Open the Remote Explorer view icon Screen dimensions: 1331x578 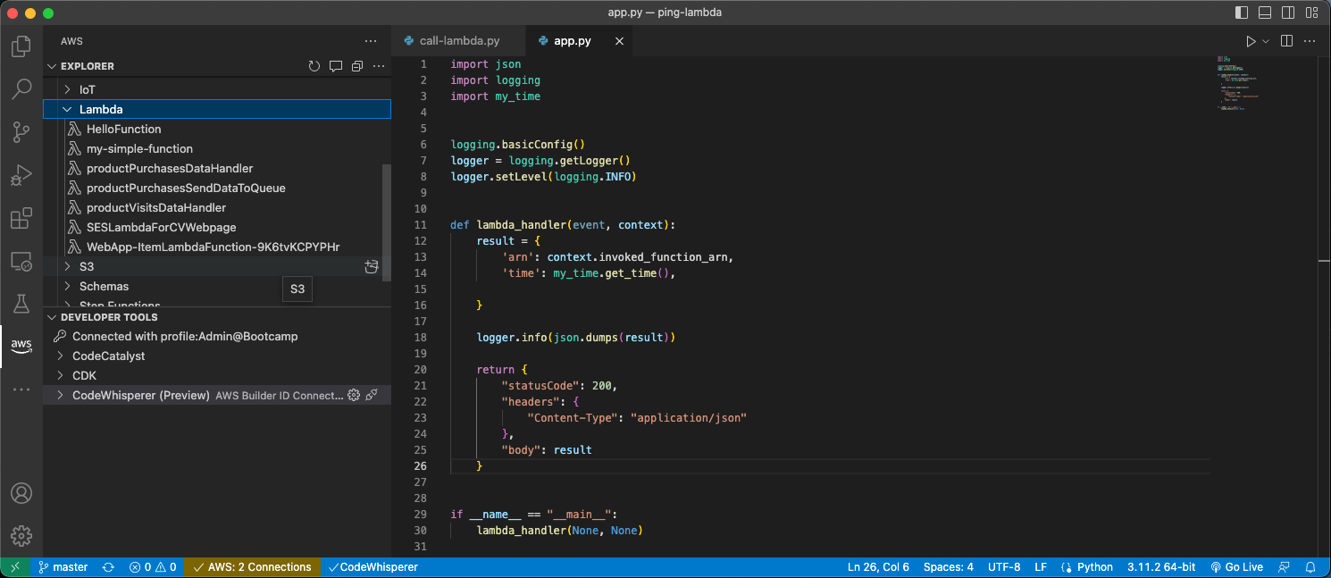point(21,262)
